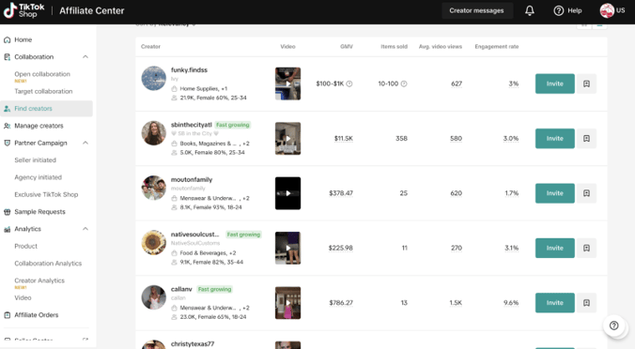Bookmark moutonfamily with save icon

[586, 193]
